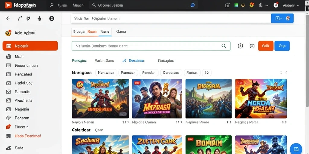309x154 pixels.
Task: Open the Apliari menu item
Action: 63,5
